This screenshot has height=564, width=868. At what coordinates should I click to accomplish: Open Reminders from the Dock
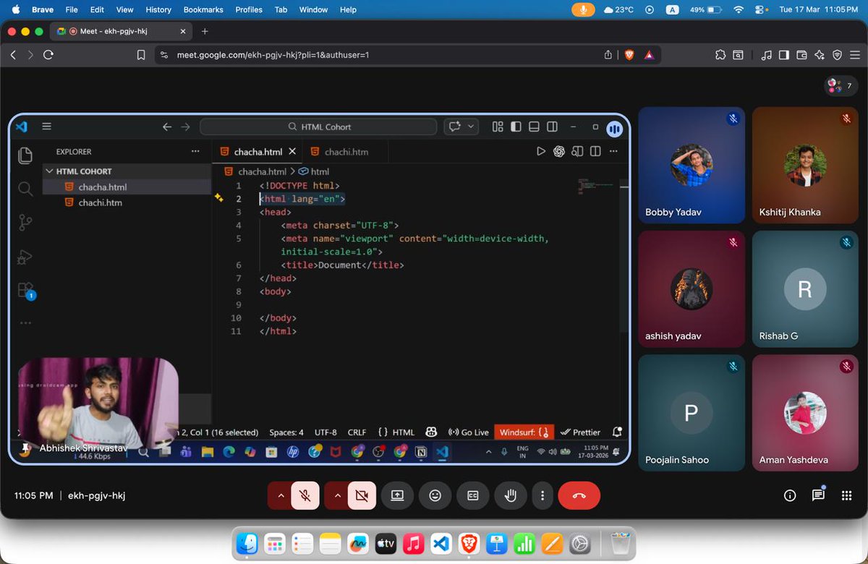[302, 543]
